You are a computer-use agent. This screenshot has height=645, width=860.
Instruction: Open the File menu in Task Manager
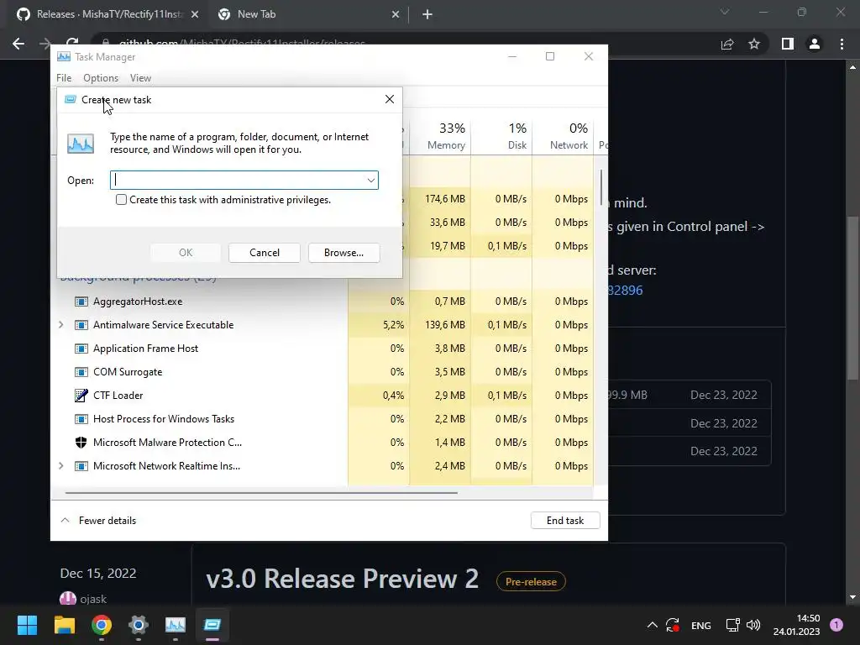coord(64,78)
